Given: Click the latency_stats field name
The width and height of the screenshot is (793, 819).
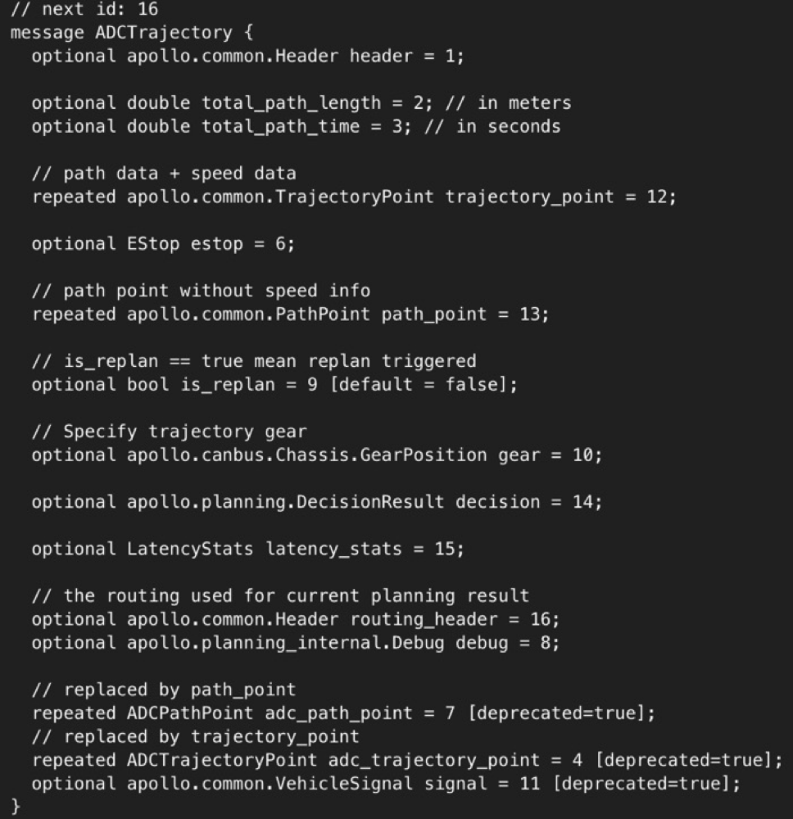Looking at the screenshot, I should 333,549.
